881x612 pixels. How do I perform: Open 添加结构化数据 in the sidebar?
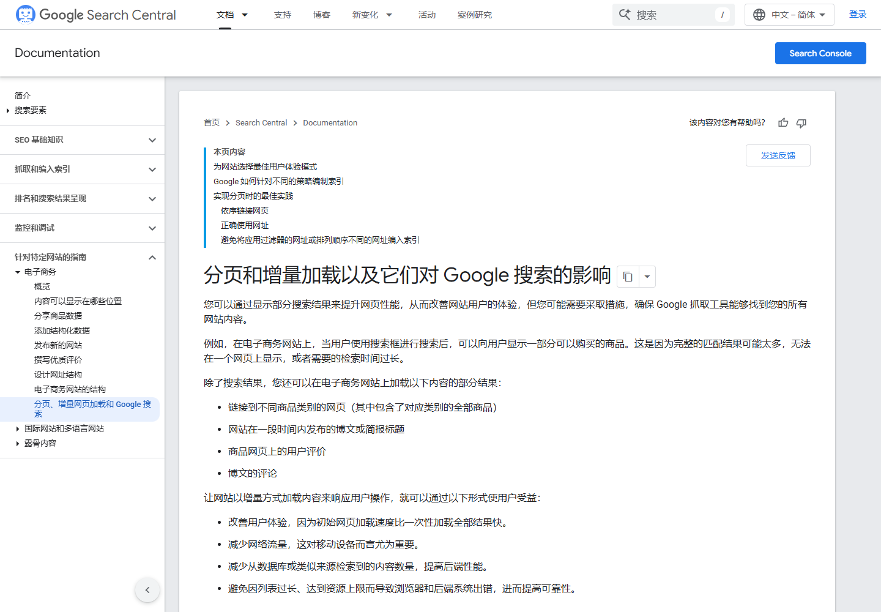(62, 330)
